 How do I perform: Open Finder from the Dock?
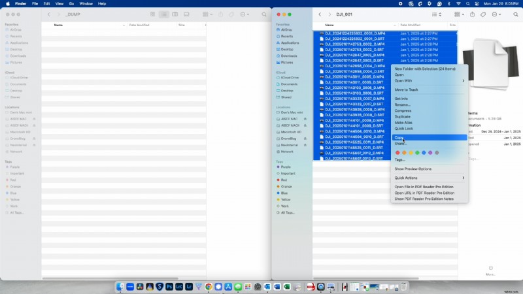[120, 287]
